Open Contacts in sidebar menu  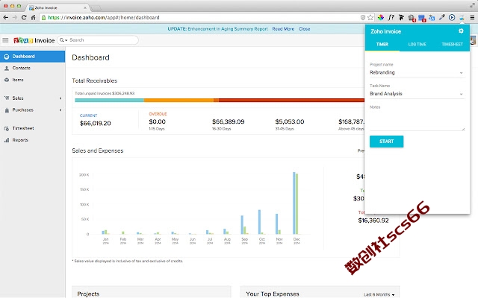[x=32, y=69]
